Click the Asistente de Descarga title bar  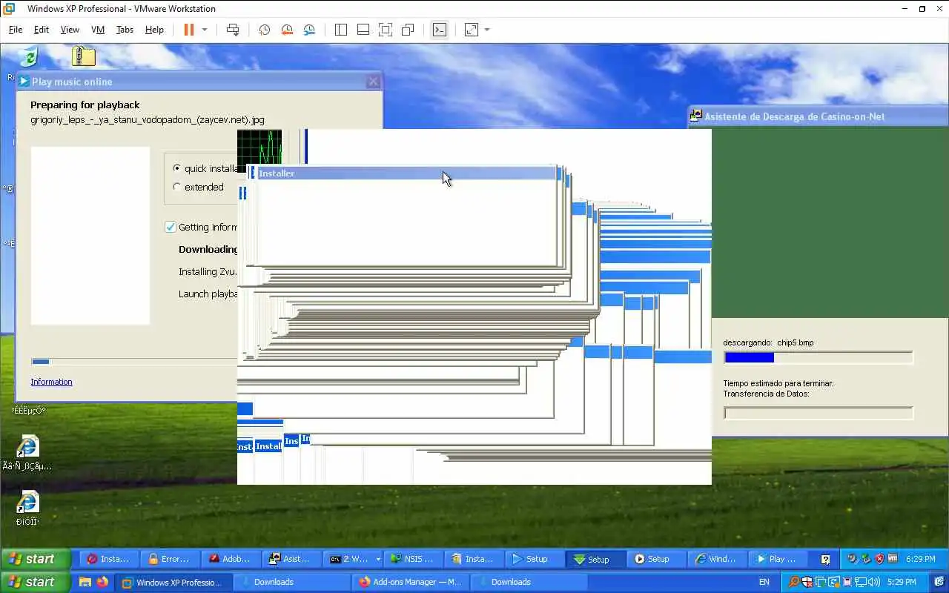coord(819,116)
